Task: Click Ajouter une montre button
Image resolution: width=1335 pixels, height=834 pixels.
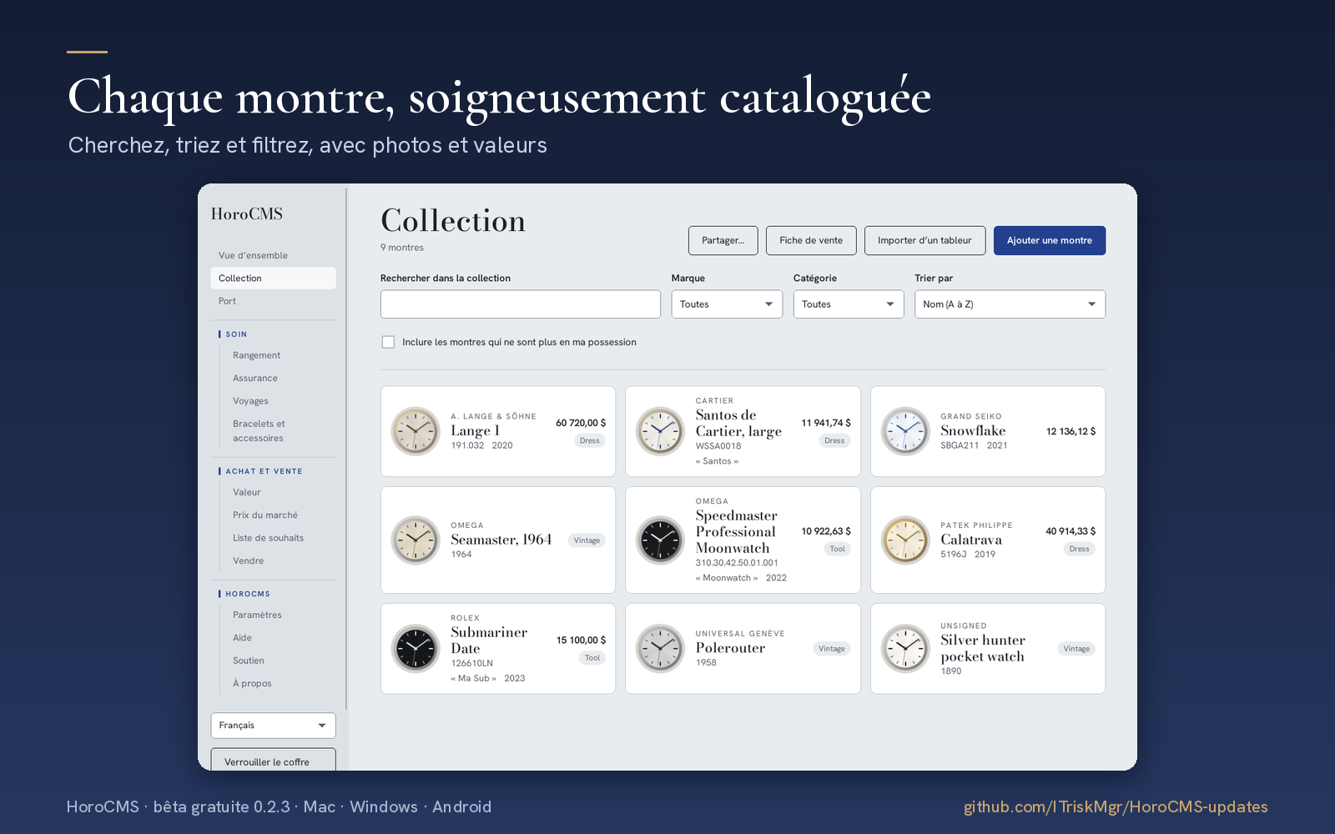Action: 1049,240
